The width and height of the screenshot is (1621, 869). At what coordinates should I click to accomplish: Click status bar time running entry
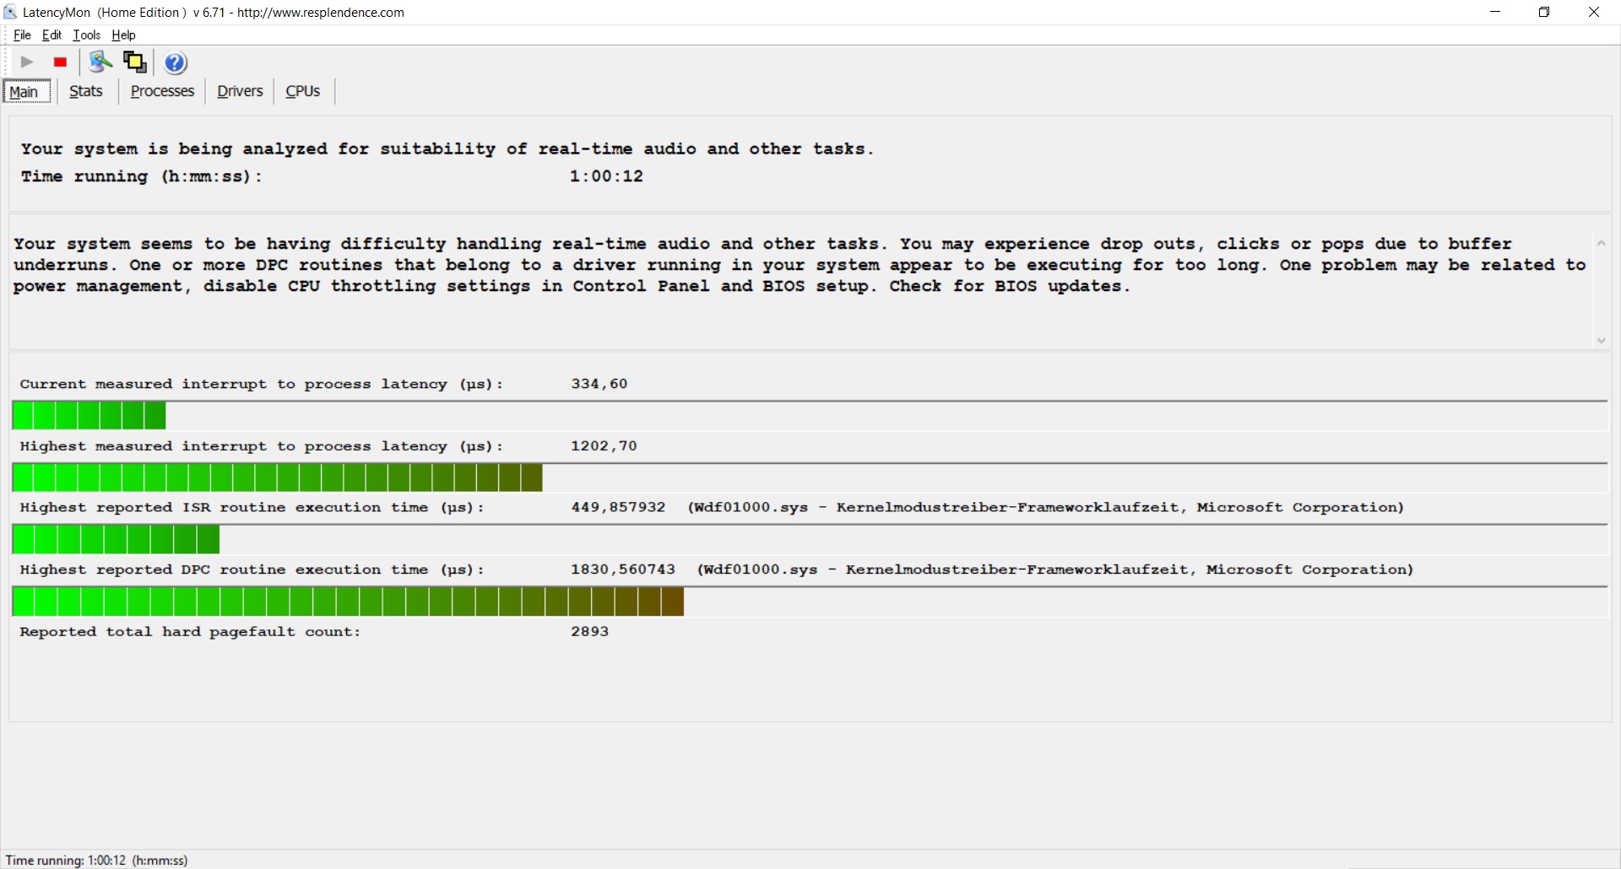[96, 860]
